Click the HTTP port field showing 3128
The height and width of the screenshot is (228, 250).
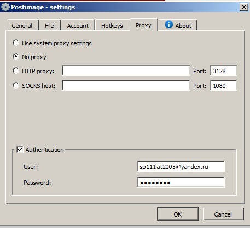pyautogui.click(x=224, y=71)
